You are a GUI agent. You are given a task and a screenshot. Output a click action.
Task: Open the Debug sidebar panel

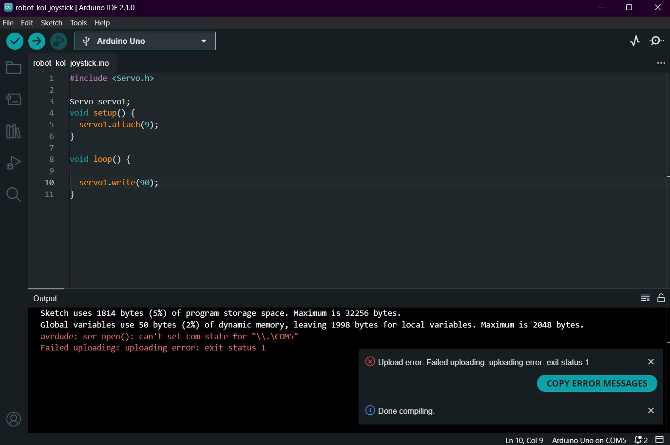click(14, 163)
